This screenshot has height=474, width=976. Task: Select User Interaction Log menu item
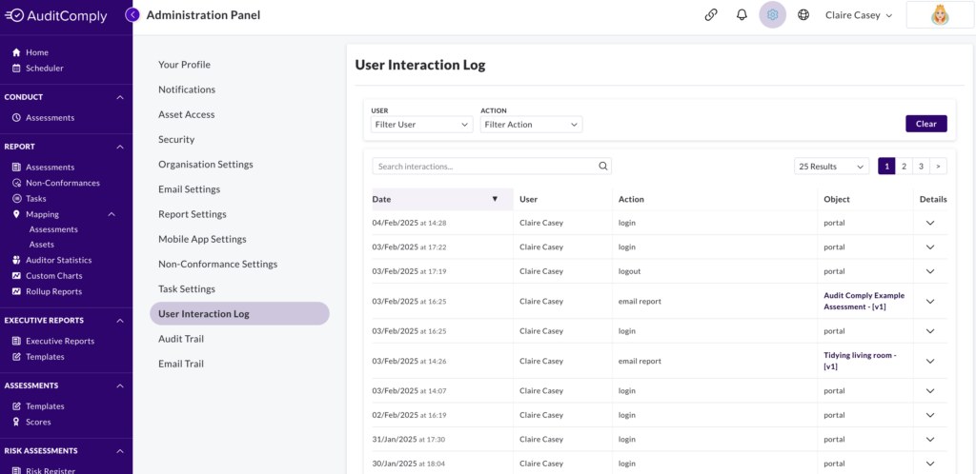239,314
